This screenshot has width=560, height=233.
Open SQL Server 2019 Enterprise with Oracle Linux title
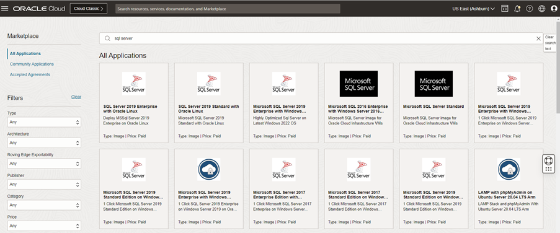130,109
